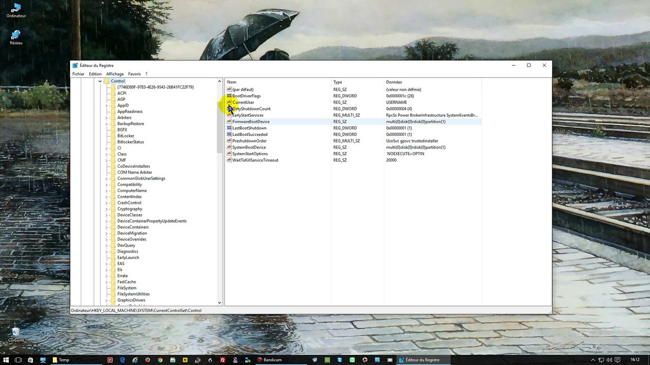This screenshot has height=365, width=650.
Task: Select the DirtyShutdownCount value name
Action: [x=251, y=109]
